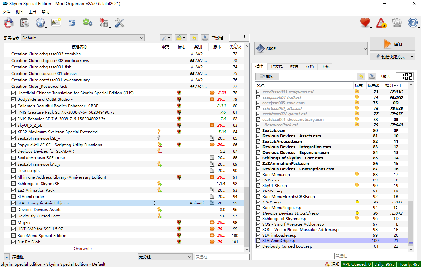This screenshot has width=421, height=267.
Task: Click the 排序 sort button
Action: click(x=267, y=76)
